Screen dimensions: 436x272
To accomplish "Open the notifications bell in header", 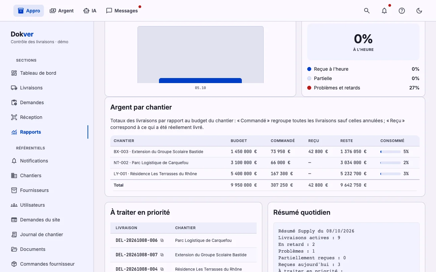I will (384, 11).
